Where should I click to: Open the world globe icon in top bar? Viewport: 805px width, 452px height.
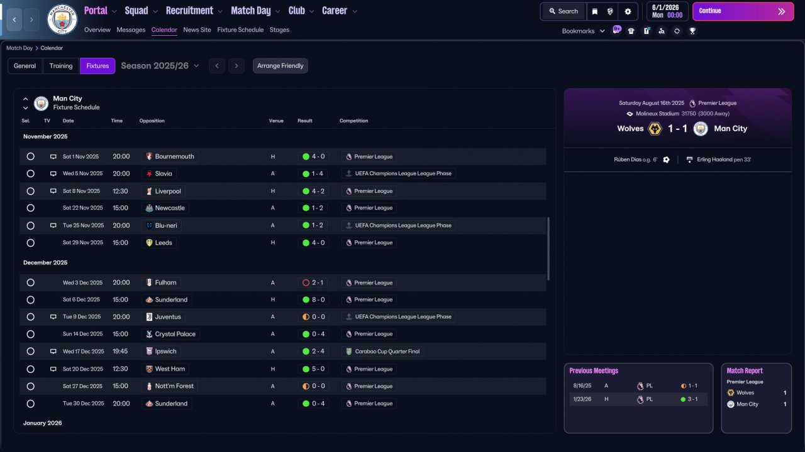(610, 11)
